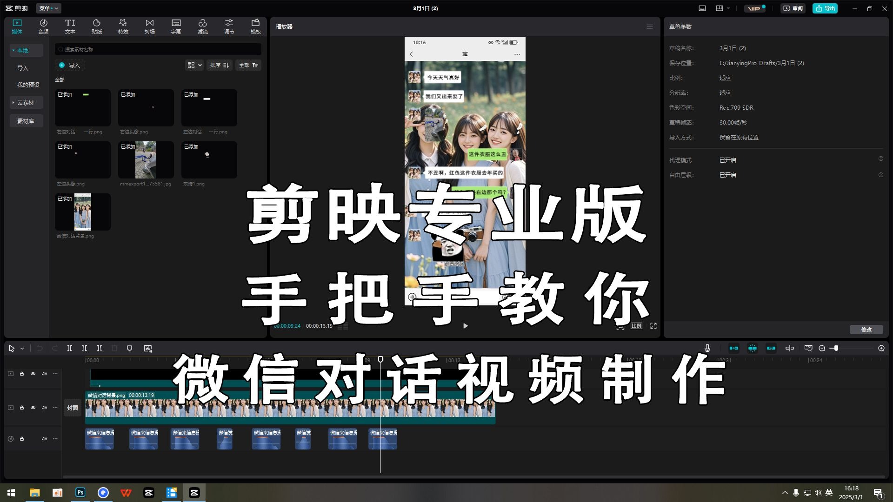The height and width of the screenshot is (502, 893).
Task: Hide the top video track
Action: pos(33,374)
